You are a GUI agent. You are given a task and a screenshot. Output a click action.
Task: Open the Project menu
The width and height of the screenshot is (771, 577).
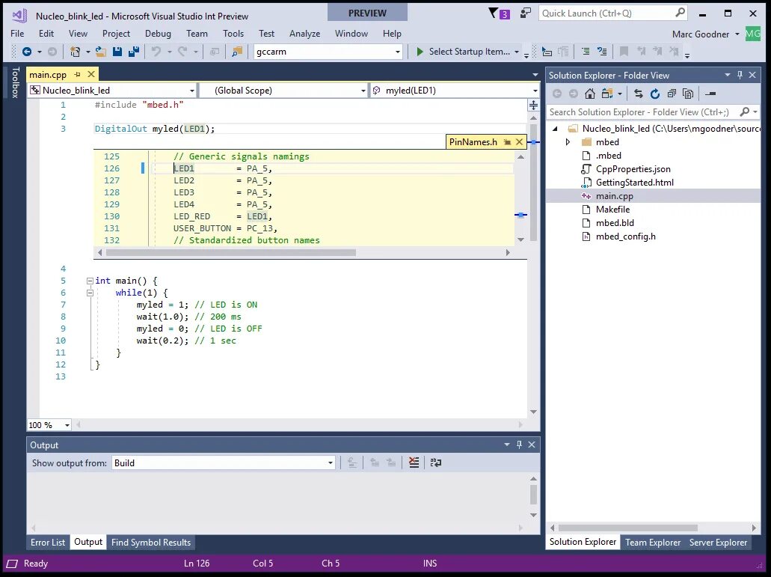coord(116,34)
